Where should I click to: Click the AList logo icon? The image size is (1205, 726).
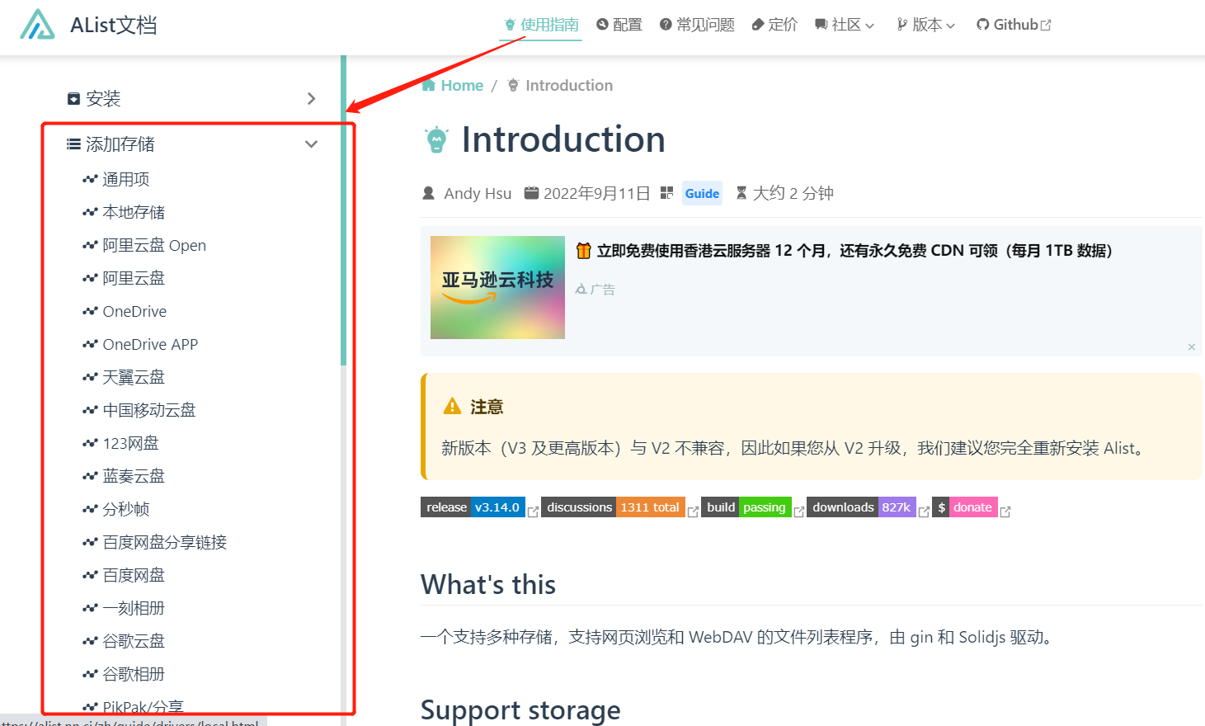[x=36, y=25]
